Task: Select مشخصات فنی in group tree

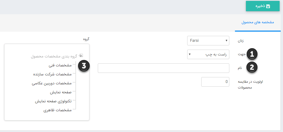Action: tap(60, 65)
